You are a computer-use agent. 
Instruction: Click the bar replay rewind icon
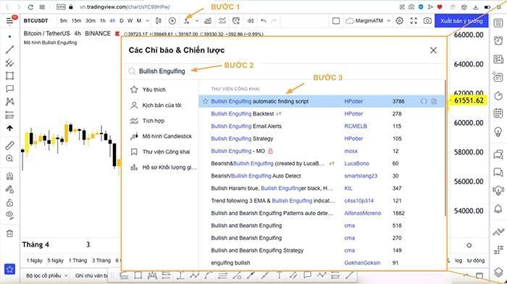[251, 21]
